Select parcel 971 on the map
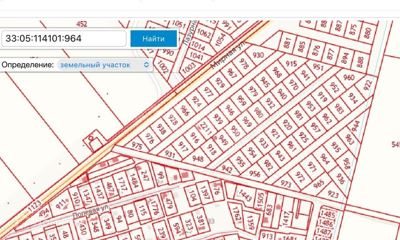The height and width of the screenshot is (240, 400). [312, 166]
